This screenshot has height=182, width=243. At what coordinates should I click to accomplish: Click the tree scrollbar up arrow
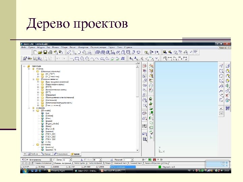(x=137, y=66)
